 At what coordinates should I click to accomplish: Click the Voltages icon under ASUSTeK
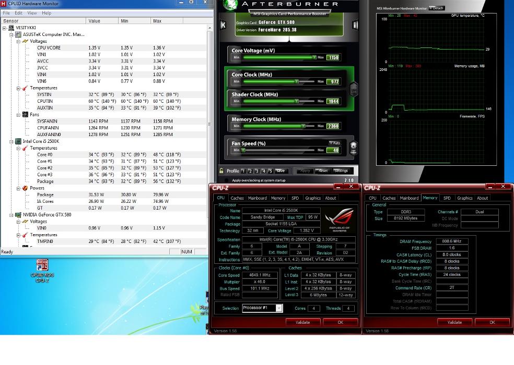tap(25, 41)
